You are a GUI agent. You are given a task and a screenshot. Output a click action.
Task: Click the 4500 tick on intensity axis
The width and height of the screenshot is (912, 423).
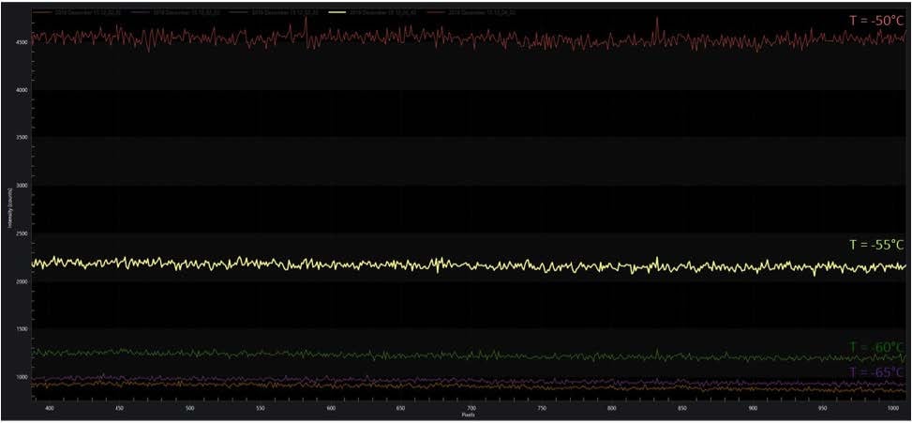click(23, 42)
